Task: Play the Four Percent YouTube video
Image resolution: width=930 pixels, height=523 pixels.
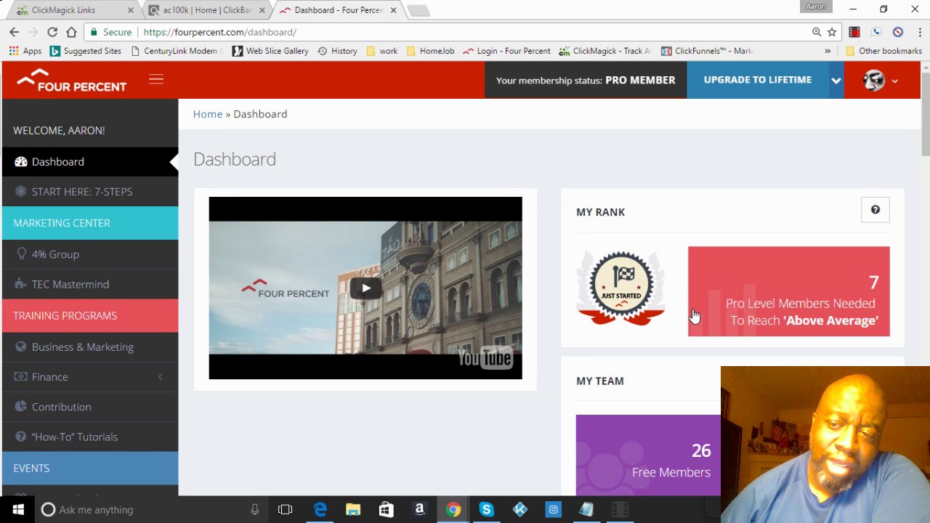Action: pos(365,288)
